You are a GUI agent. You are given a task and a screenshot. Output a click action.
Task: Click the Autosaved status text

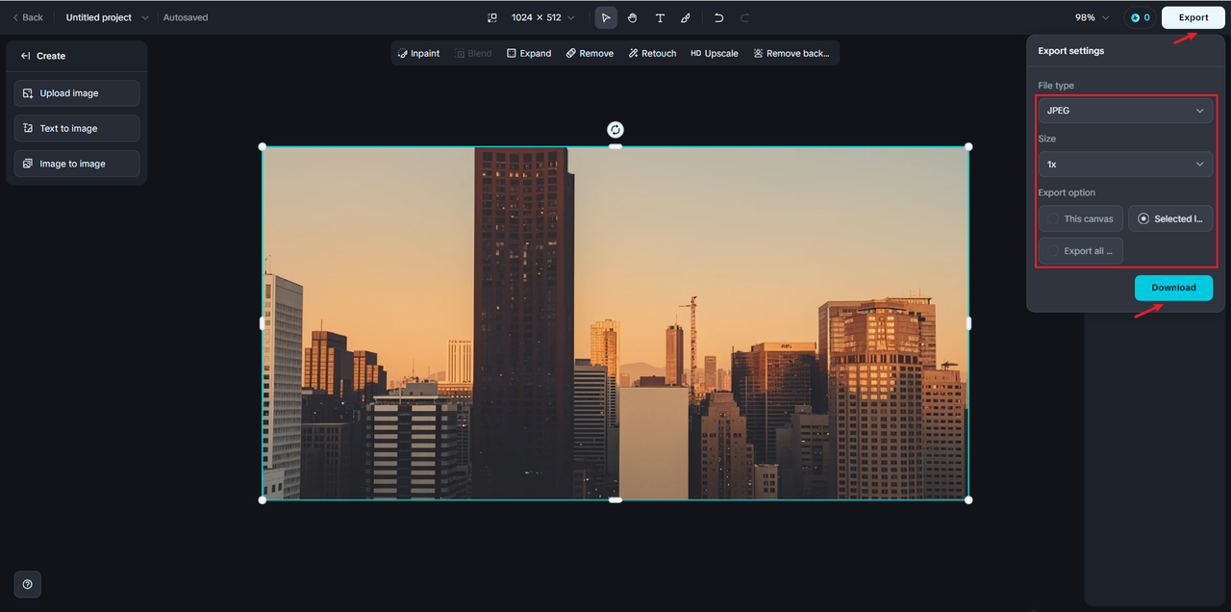click(x=186, y=17)
